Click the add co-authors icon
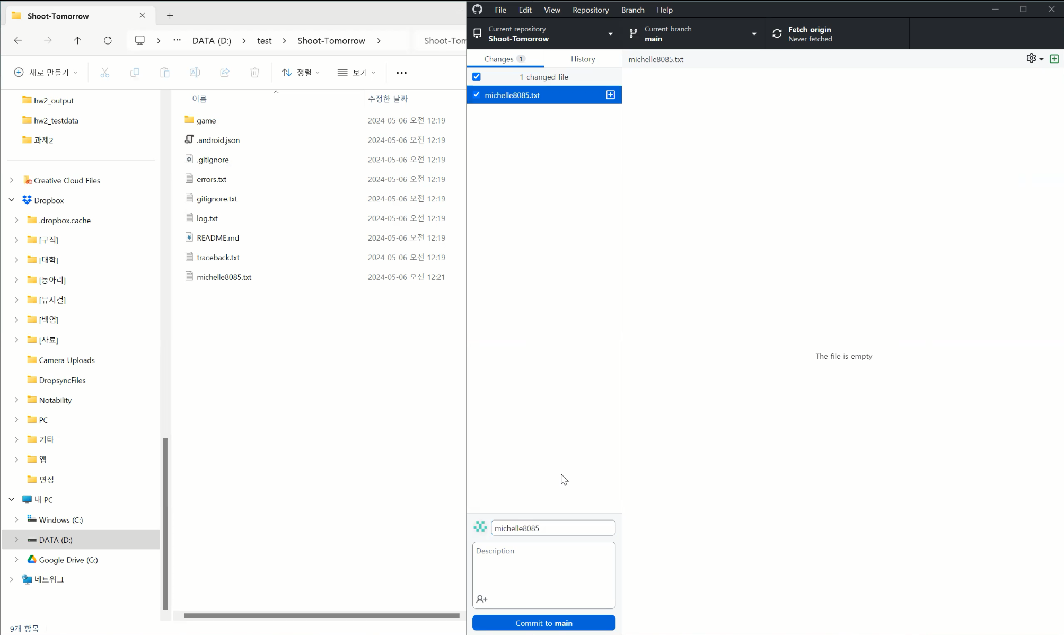This screenshot has width=1064, height=635. (481, 599)
